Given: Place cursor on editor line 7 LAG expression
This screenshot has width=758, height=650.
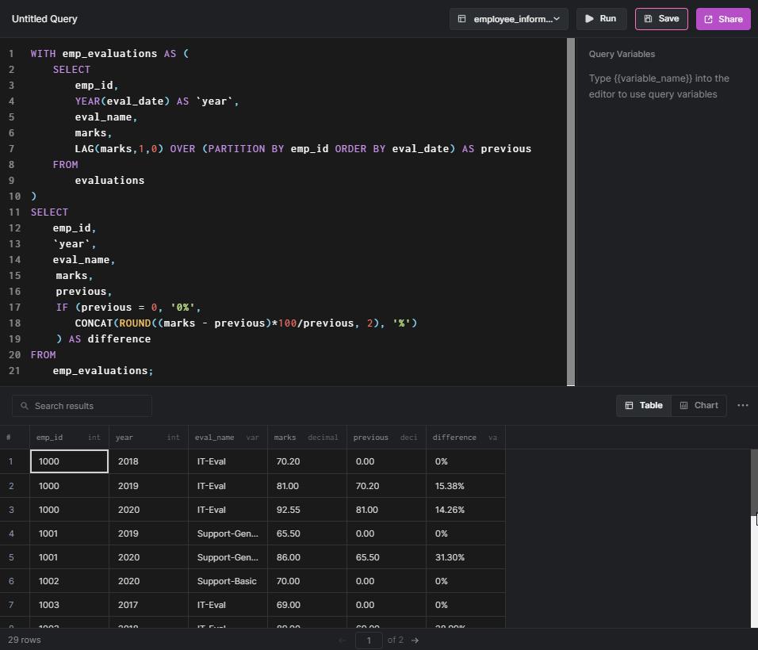Looking at the screenshot, I should [303, 149].
